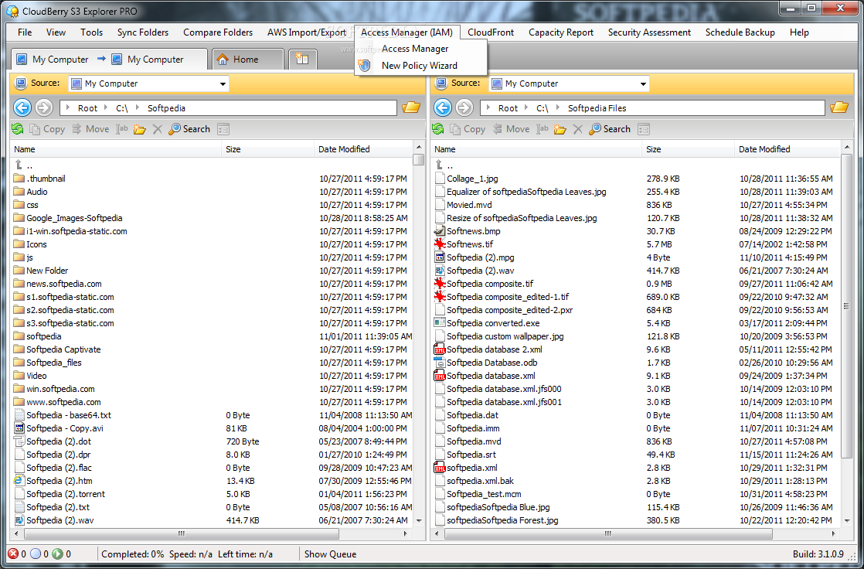Click left pane vertical scrollbar thumb

click(x=419, y=160)
